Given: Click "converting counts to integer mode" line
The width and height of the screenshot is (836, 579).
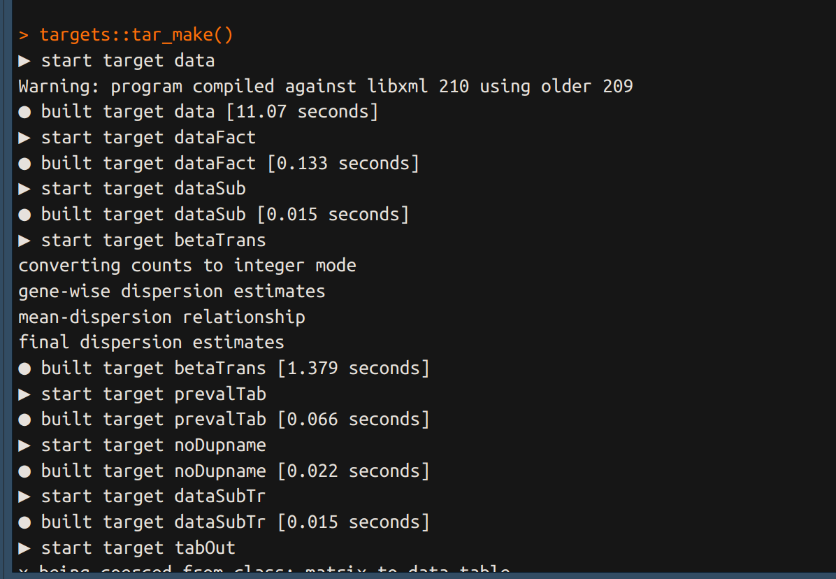Looking at the screenshot, I should click(187, 266).
